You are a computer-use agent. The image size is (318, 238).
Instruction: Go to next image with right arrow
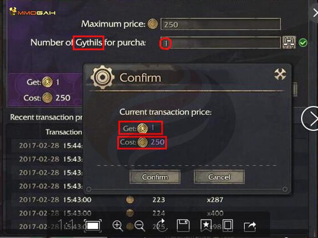pos(312,119)
